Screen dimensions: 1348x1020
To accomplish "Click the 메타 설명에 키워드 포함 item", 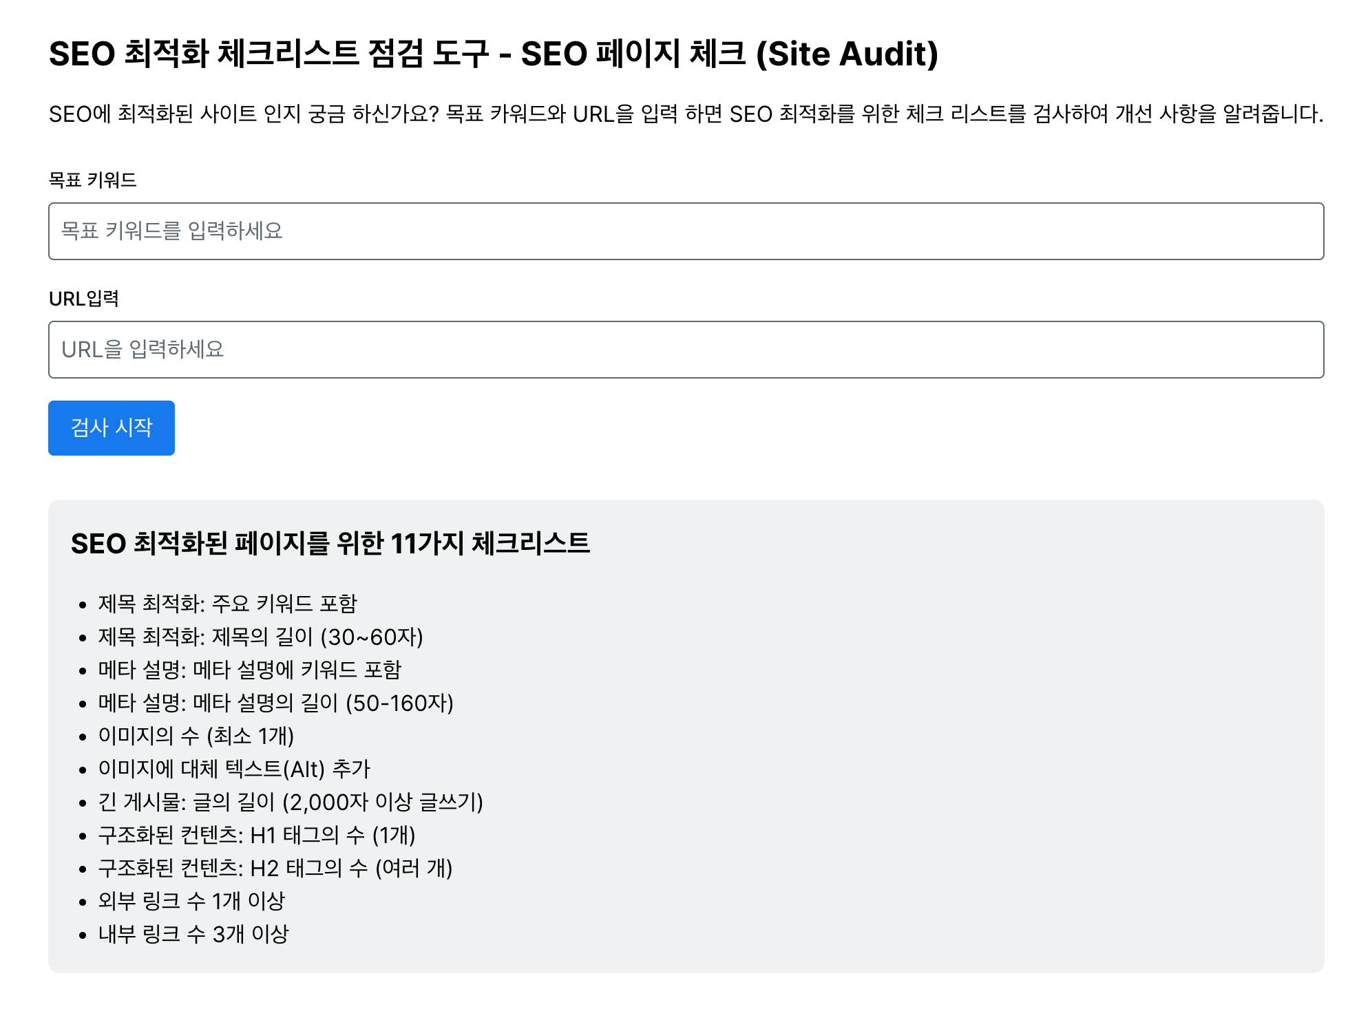I will pyautogui.click(x=249, y=670).
